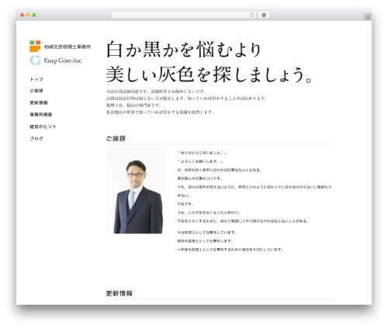Image resolution: width=388 pixels, height=328 pixels.
Task: Open the ご挨拶 menu item in sidebar
Action: click(36, 91)
